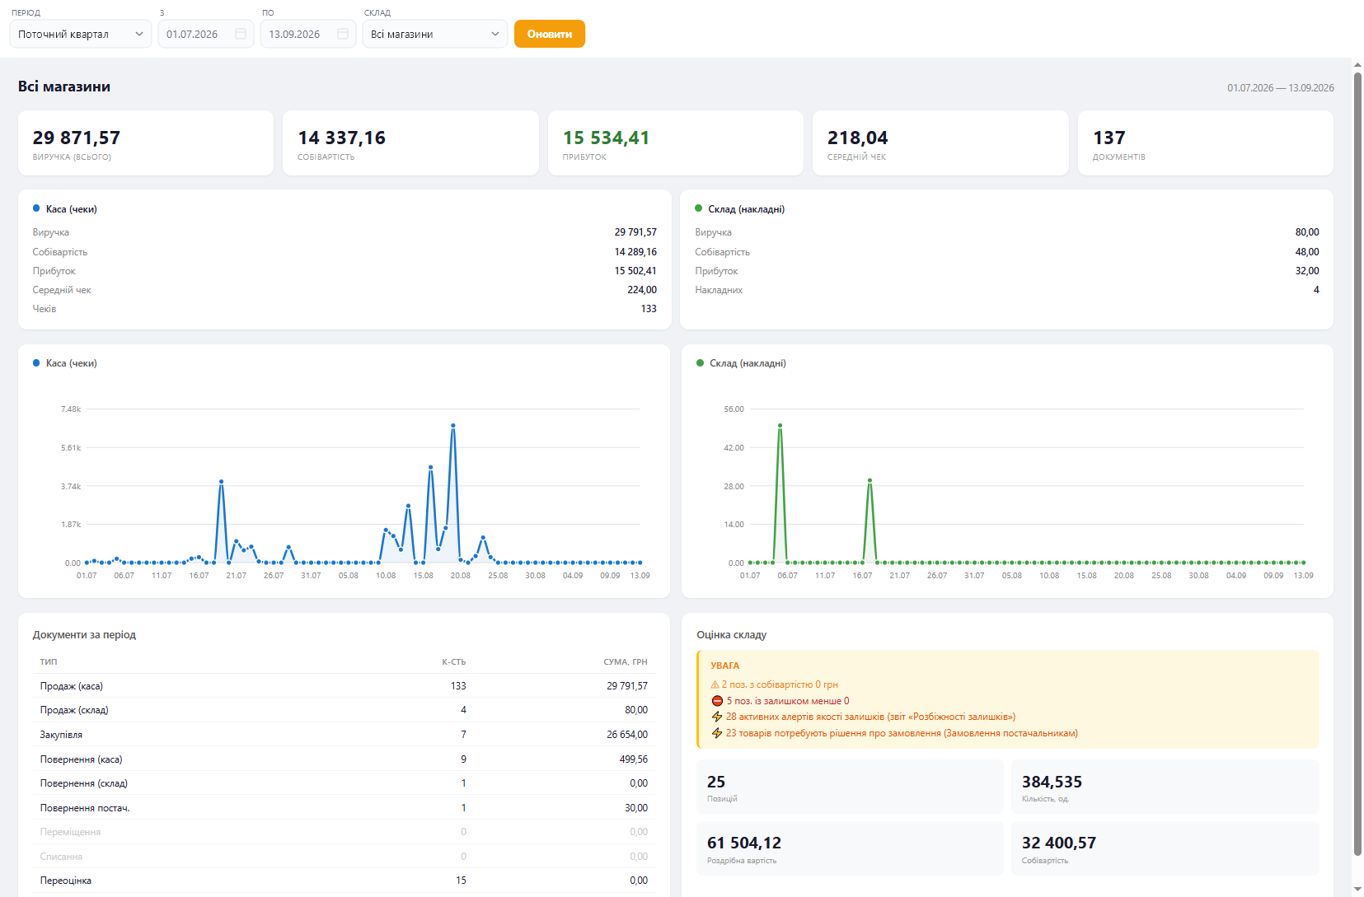Click scrollbar down arrow at page bottom
1364x897 pixels.
click(1357, 890)
